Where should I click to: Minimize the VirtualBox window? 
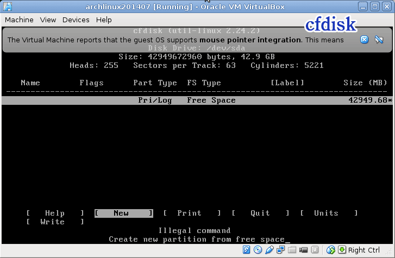point(363,7)
